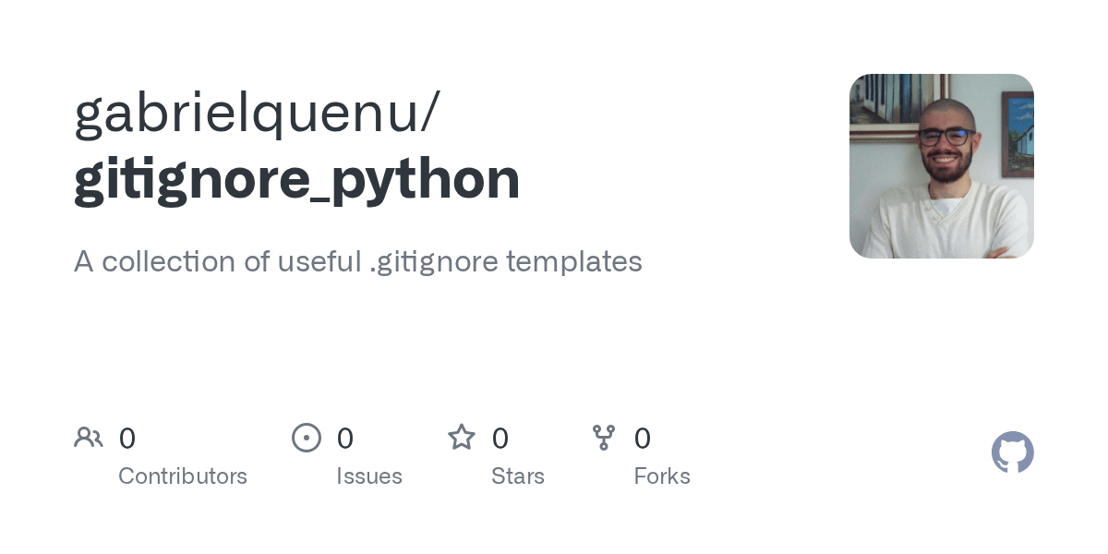Click the Forks branch icon
The image size is (1108, 554).
[x=604, y=438]
